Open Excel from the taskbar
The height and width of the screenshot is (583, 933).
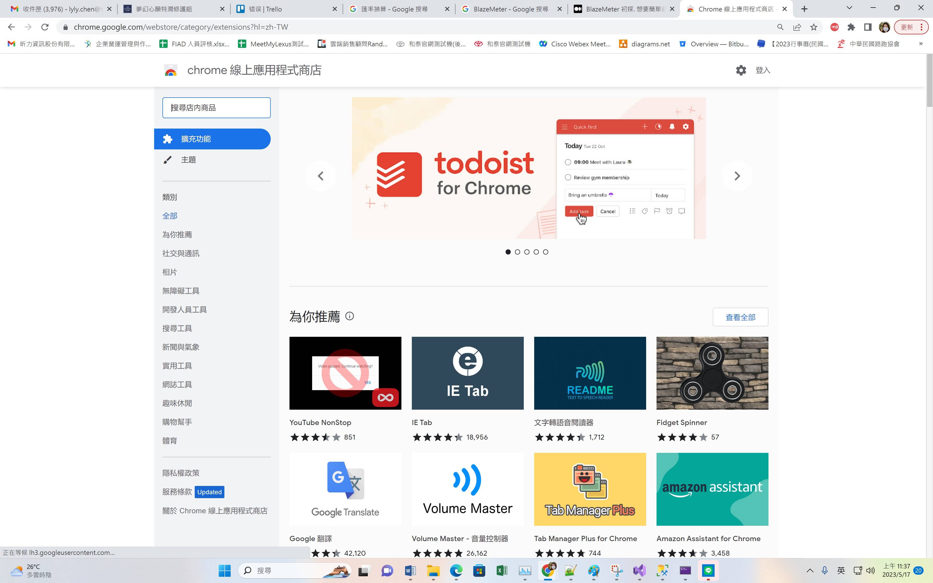[x=502, y=570]
